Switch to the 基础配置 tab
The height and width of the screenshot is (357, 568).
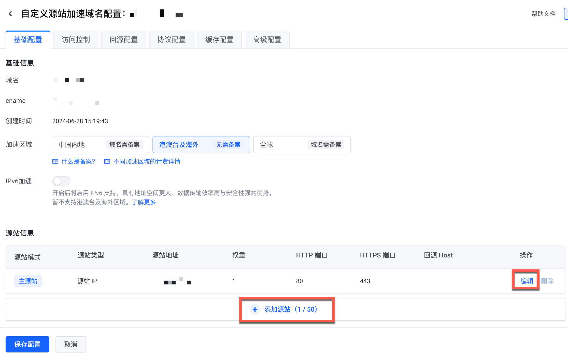(x=28, y=40)
